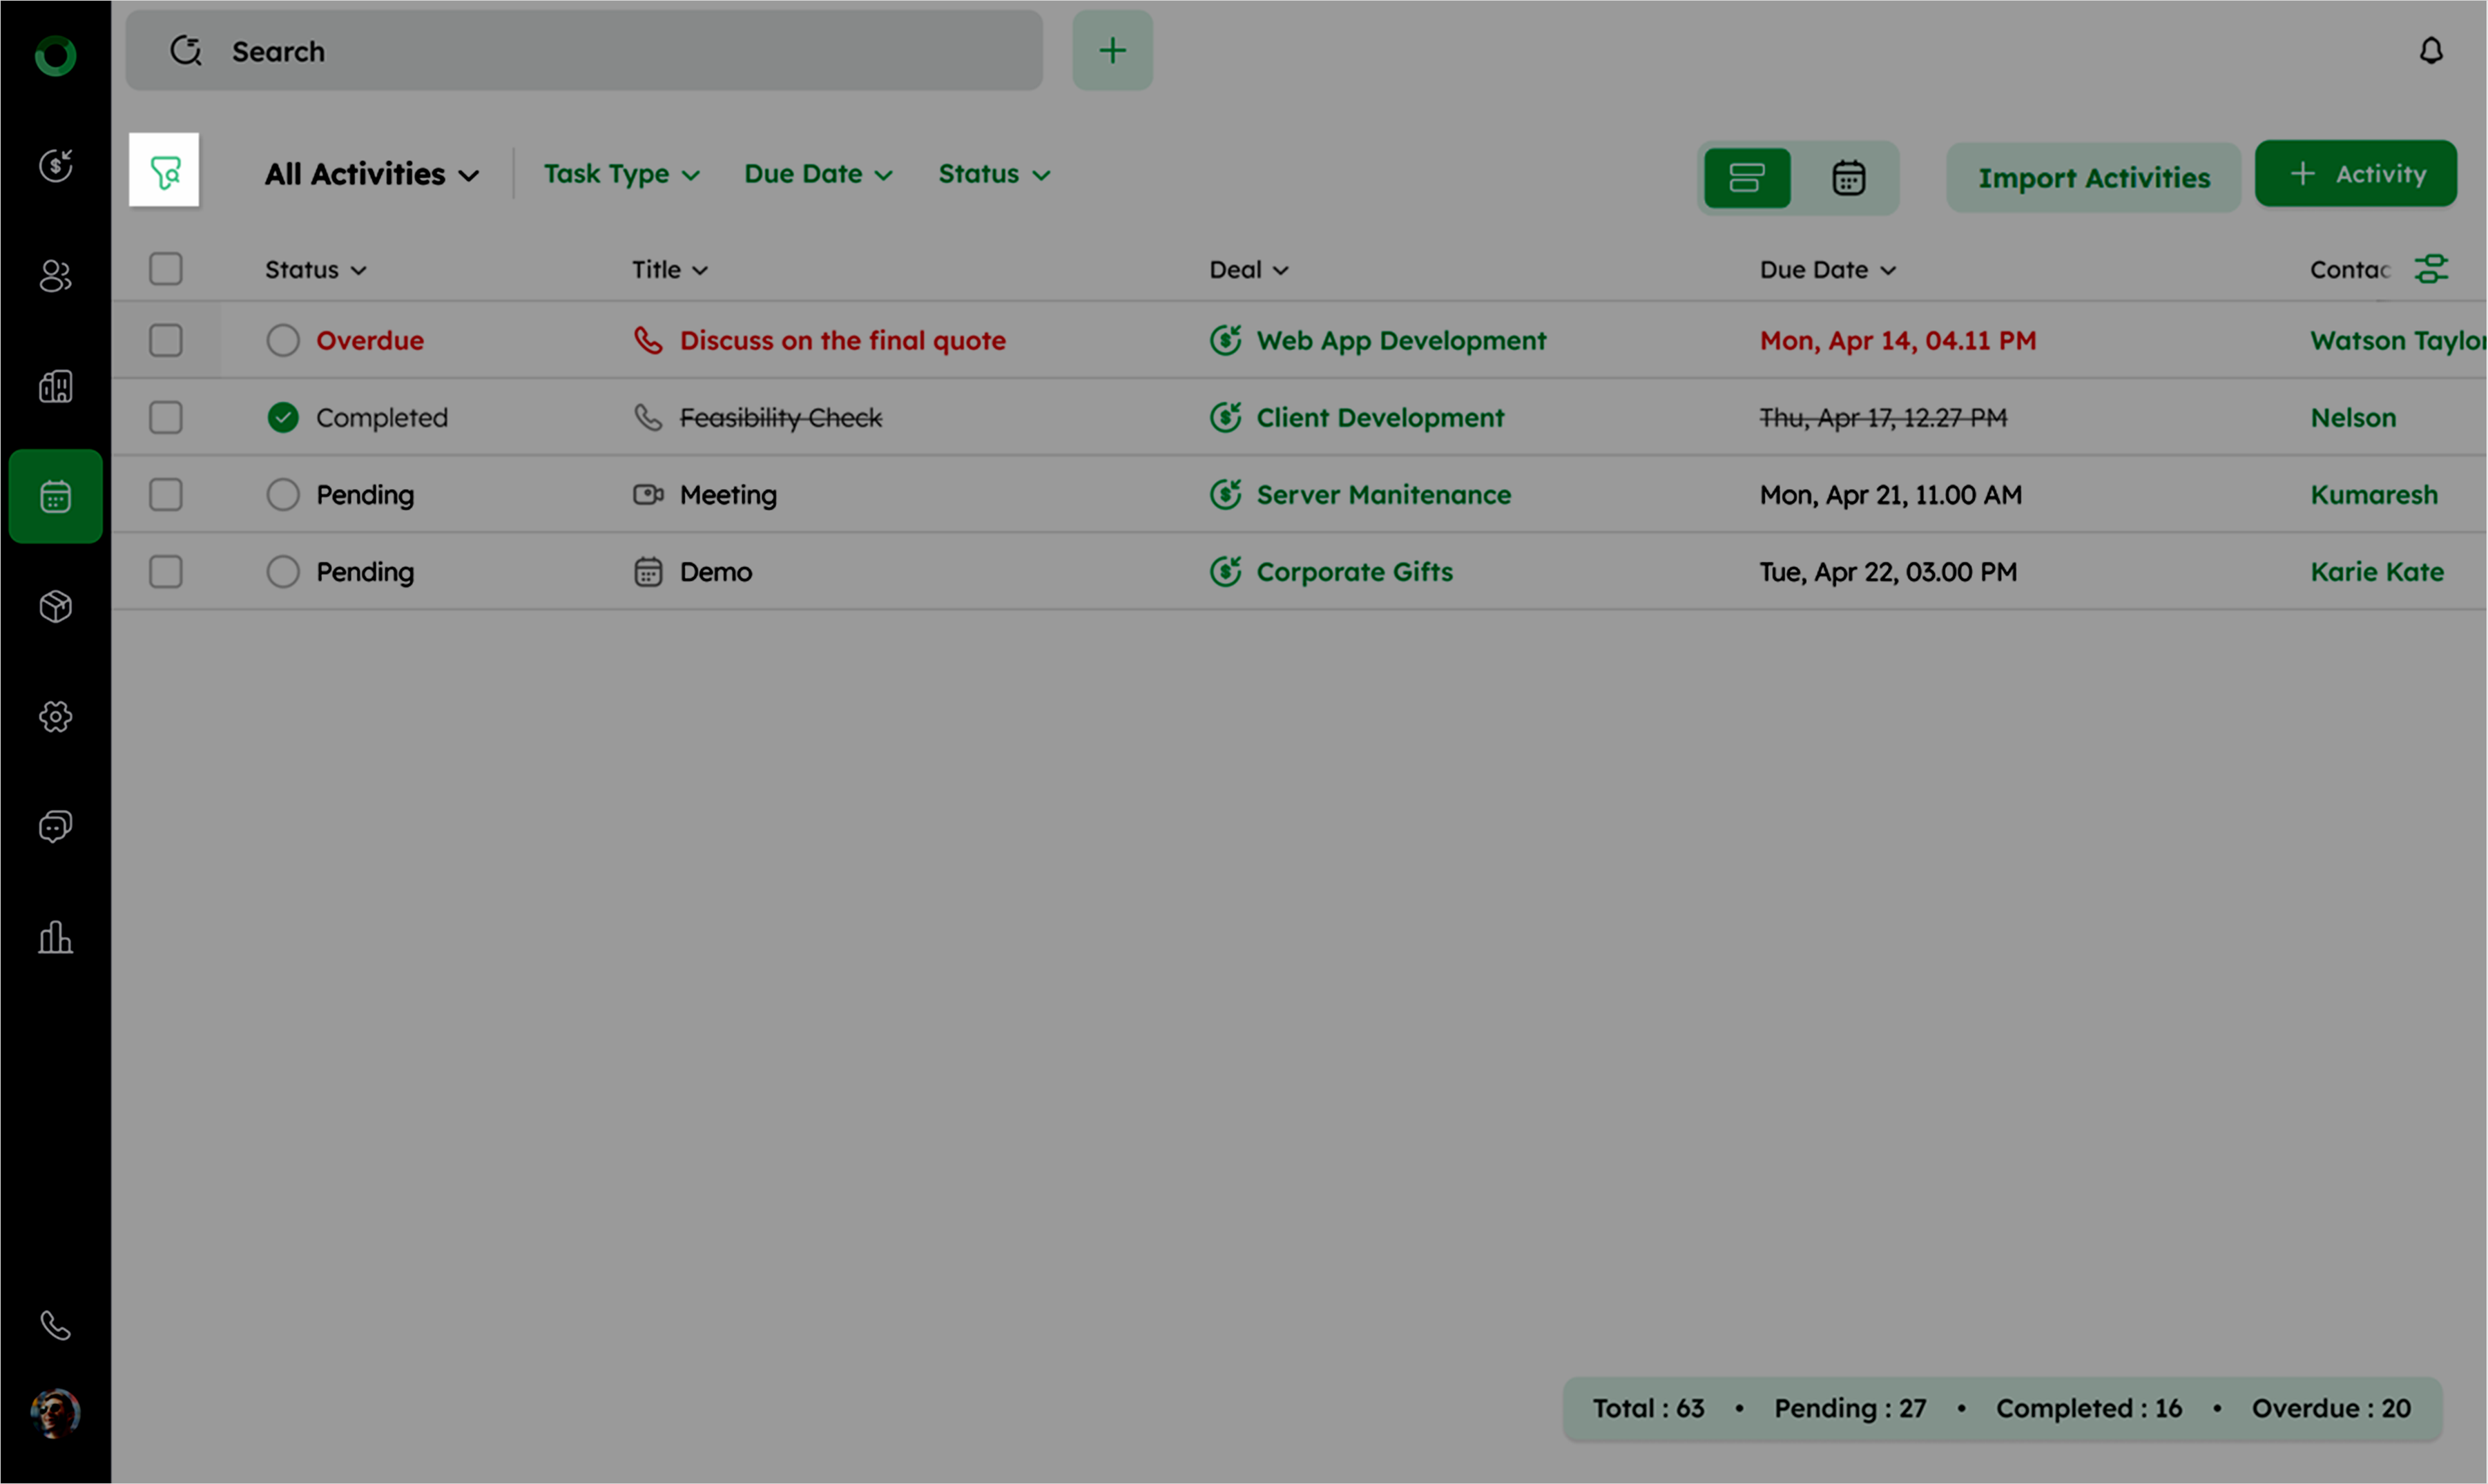This screenshot has width=2488, height=1484.
Task: Open the notifications bell
Action: [2430, 51]
